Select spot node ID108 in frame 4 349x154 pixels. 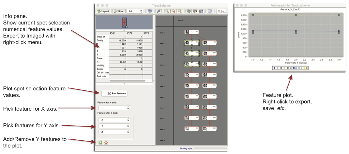[x=209, y=75]
